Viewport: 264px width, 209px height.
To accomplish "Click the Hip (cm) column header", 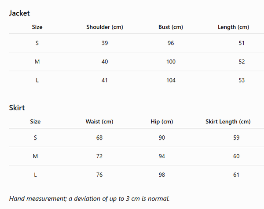I will [162, 122].
